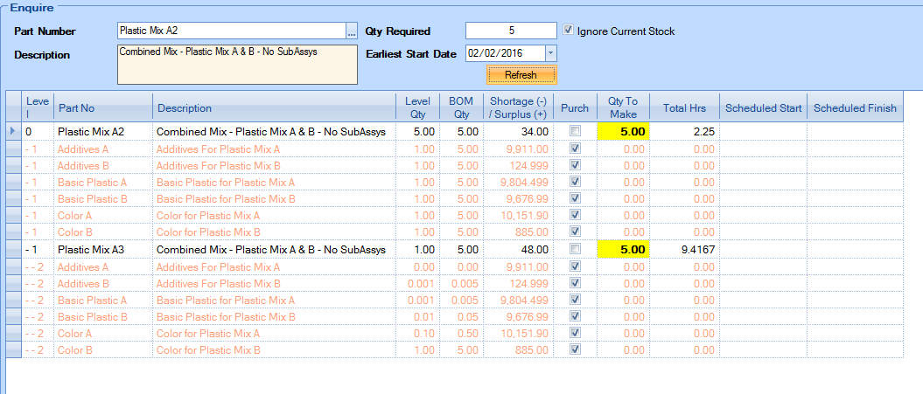Viewport: 923px width, 394px height.
Task: Sort by the Description column header
Action: (x=273, y=108)
